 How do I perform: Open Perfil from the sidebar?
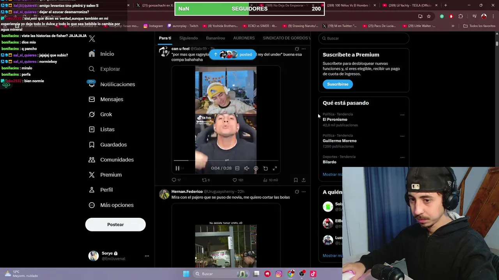click(101, 190)
